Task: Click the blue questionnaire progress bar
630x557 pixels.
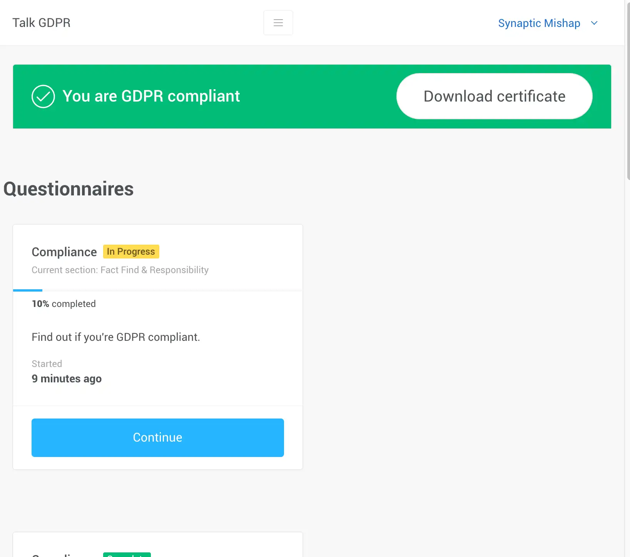Action: coord(28,290)
